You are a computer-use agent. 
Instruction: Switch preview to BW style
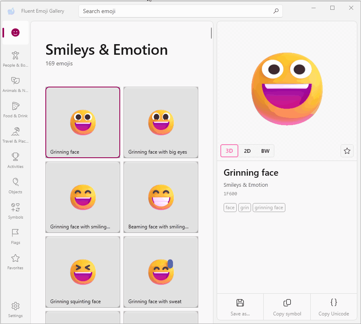265,151
